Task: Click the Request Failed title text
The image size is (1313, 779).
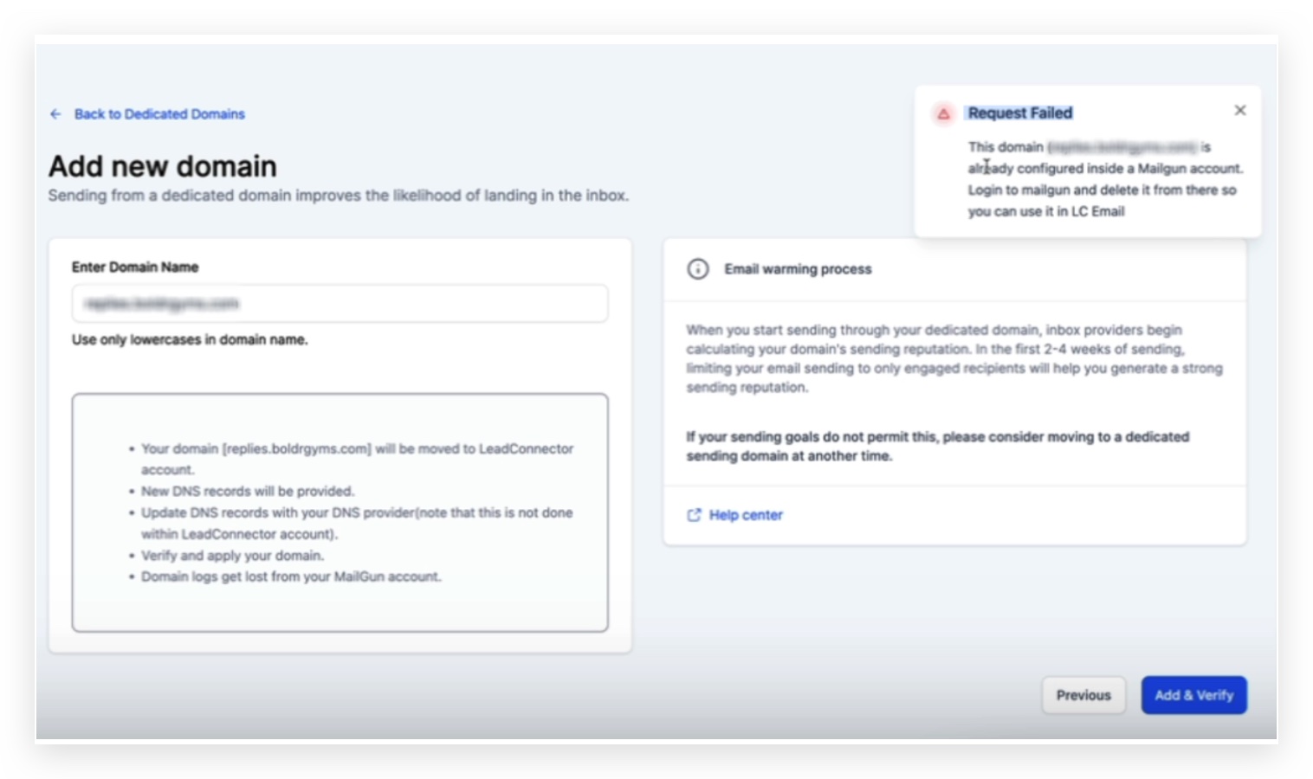Action: (x=1020, y=113)
